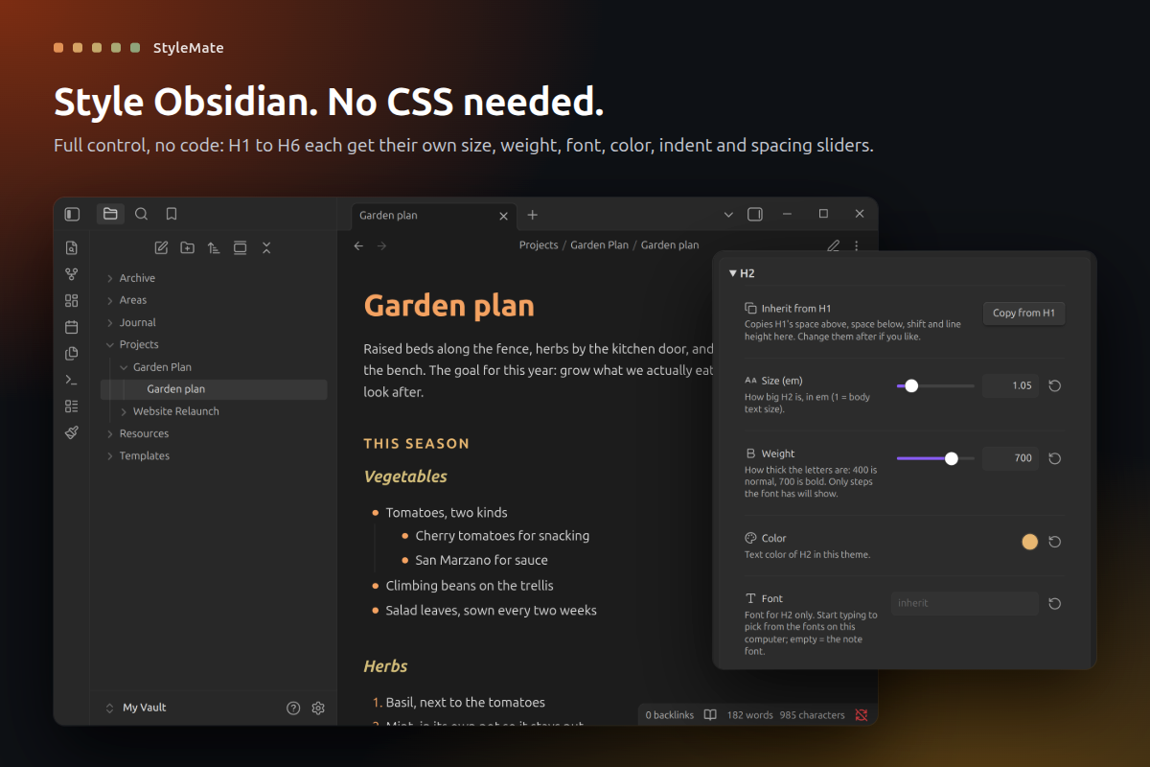
Task: Click the Copy from H1 button
Action: pos(1023,313)
